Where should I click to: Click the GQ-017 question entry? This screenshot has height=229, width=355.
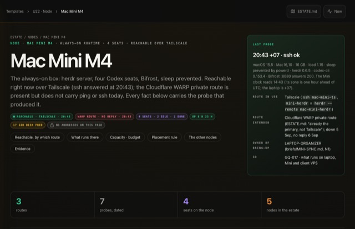[x=310, y=160]
